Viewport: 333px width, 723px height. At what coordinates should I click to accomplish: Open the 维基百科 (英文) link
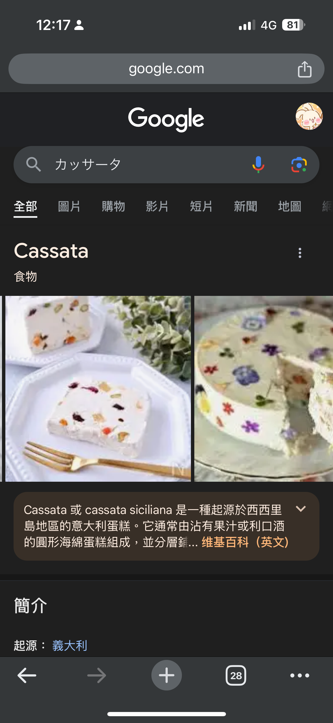pos(245,542)
